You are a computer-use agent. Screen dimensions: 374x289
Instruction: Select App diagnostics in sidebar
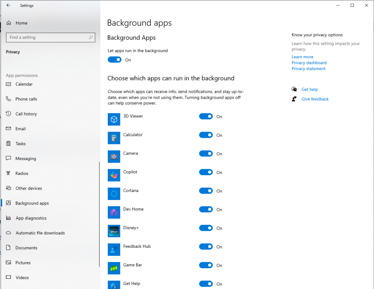[31, 218]
